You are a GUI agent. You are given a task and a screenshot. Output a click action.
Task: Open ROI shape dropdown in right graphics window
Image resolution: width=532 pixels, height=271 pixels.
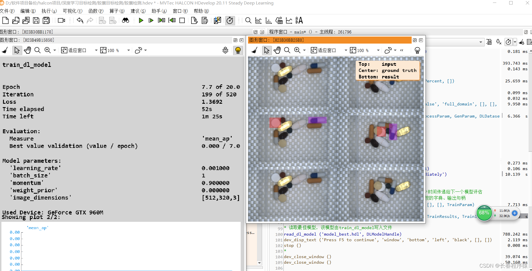tap(395, 50)
